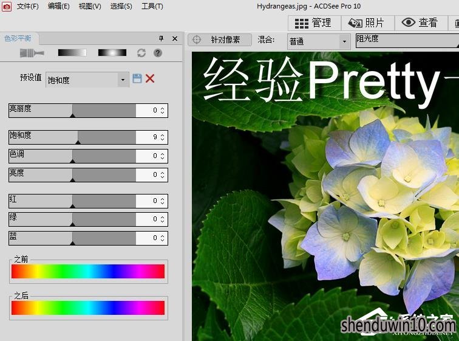Click the Hydrangeas flower image preview
The height and width of the screenshot is (341, 459).
click(x=325, y=196)
